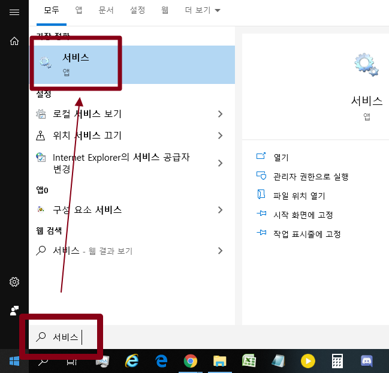Click the Internet Explorer 서비스 공급자 icon
This screenshot has height=373, width=389.
(41, 157)
